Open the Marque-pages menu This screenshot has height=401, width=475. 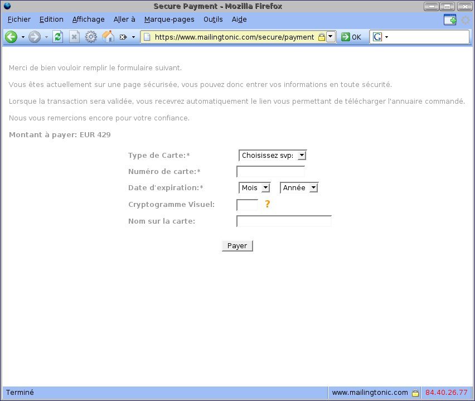(169, 20)
